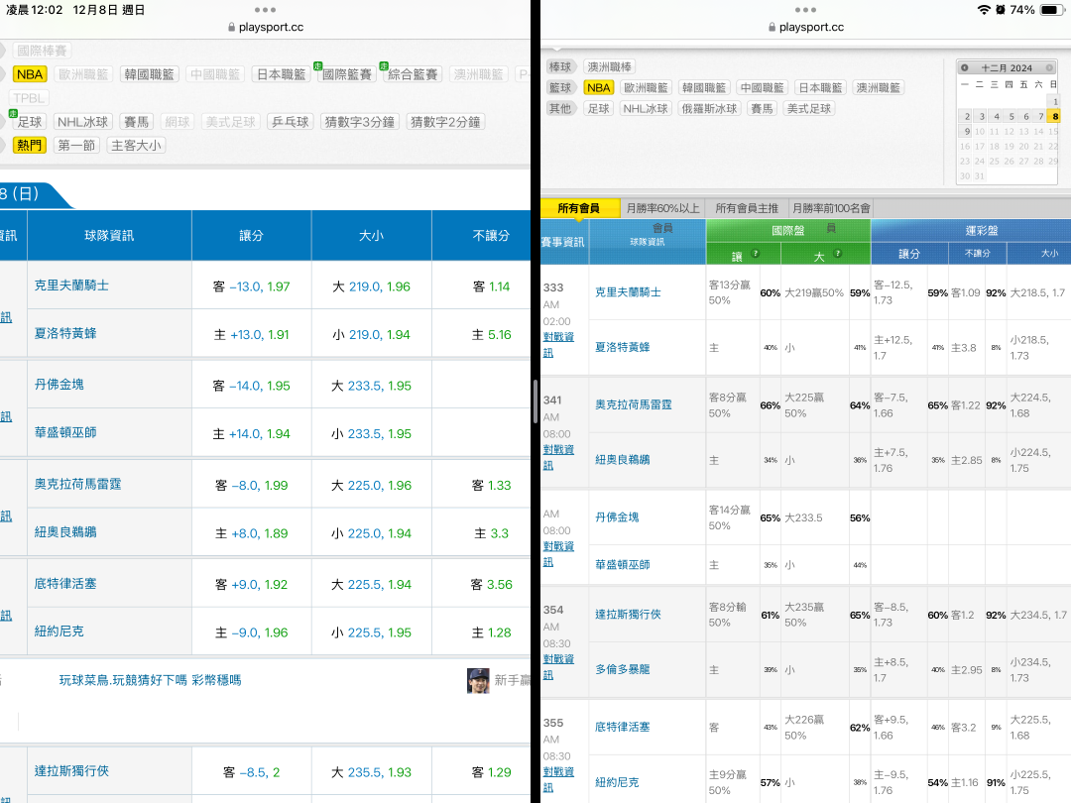1071x803 pixels.
Task: Choose the 熱門 filter
Action: point(30,146)
